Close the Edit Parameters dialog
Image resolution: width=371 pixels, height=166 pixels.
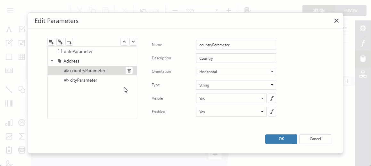[x=336, y=21]
